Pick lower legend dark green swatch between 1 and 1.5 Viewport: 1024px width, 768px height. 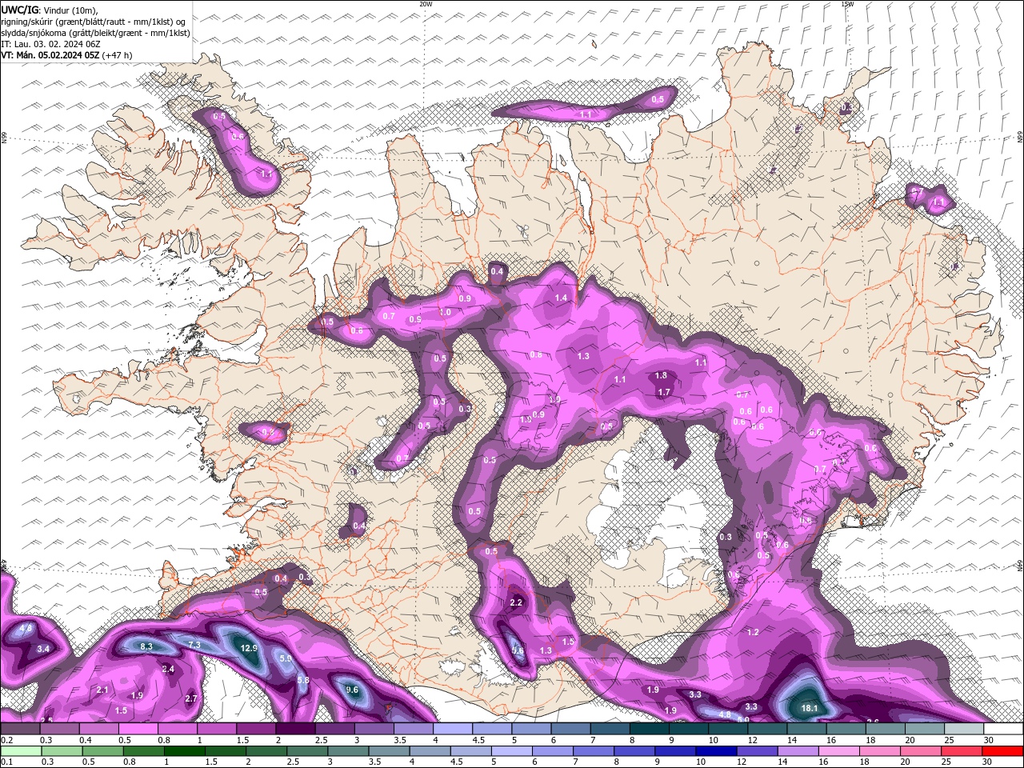[x=186, y=751]
